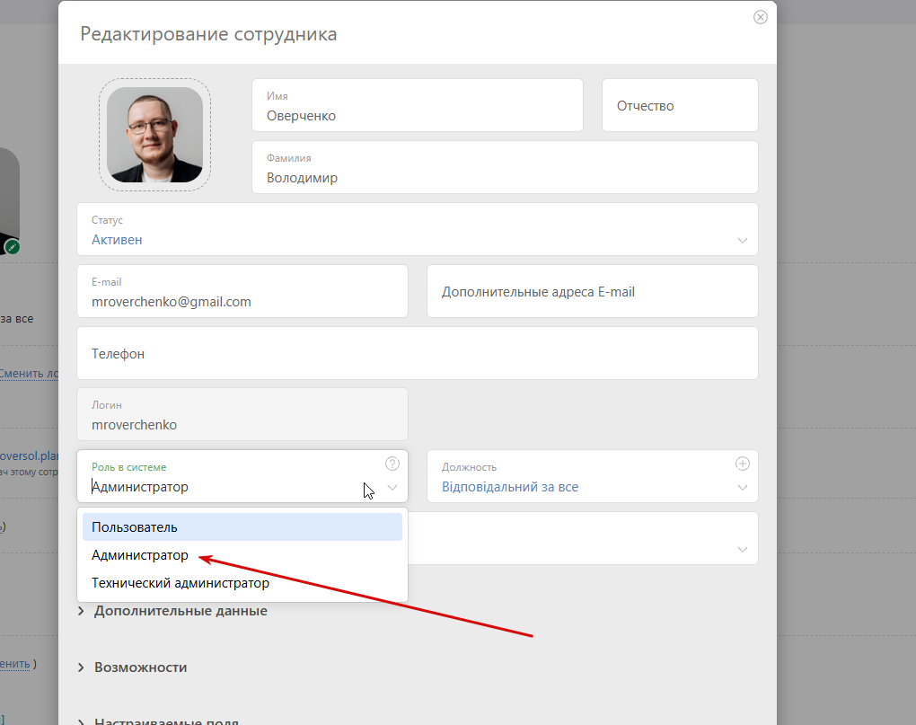Click the Имя field with Оверченко
This screenshot has height=725, width=916.
pyautogui.click(x=417, y=105)
